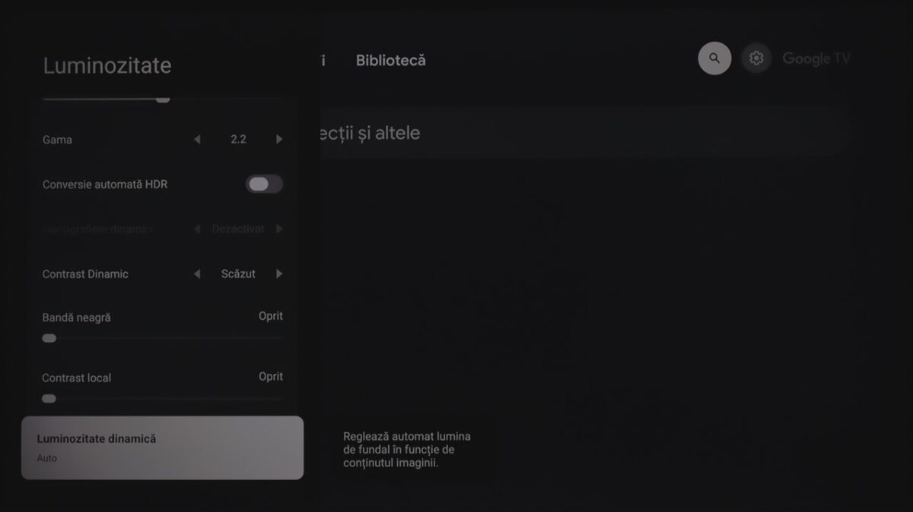Open search with the magnifier icon
Viewport: 913px width, 512px height.
pyautogui.click(x=714, y=58)
